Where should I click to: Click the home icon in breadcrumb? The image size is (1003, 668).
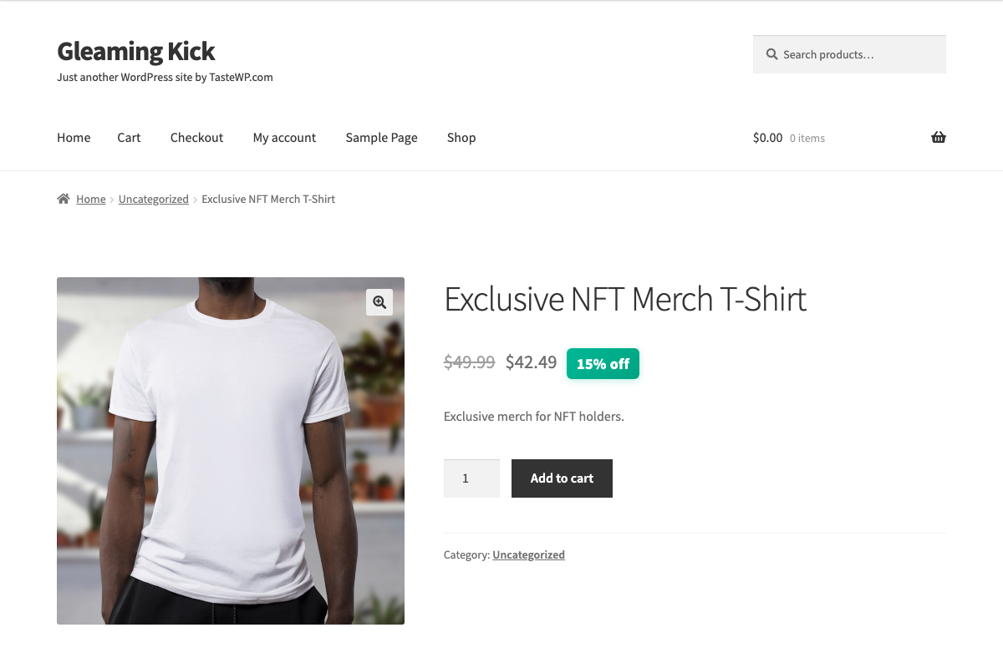pyautogui.click(x=64, y=199)
